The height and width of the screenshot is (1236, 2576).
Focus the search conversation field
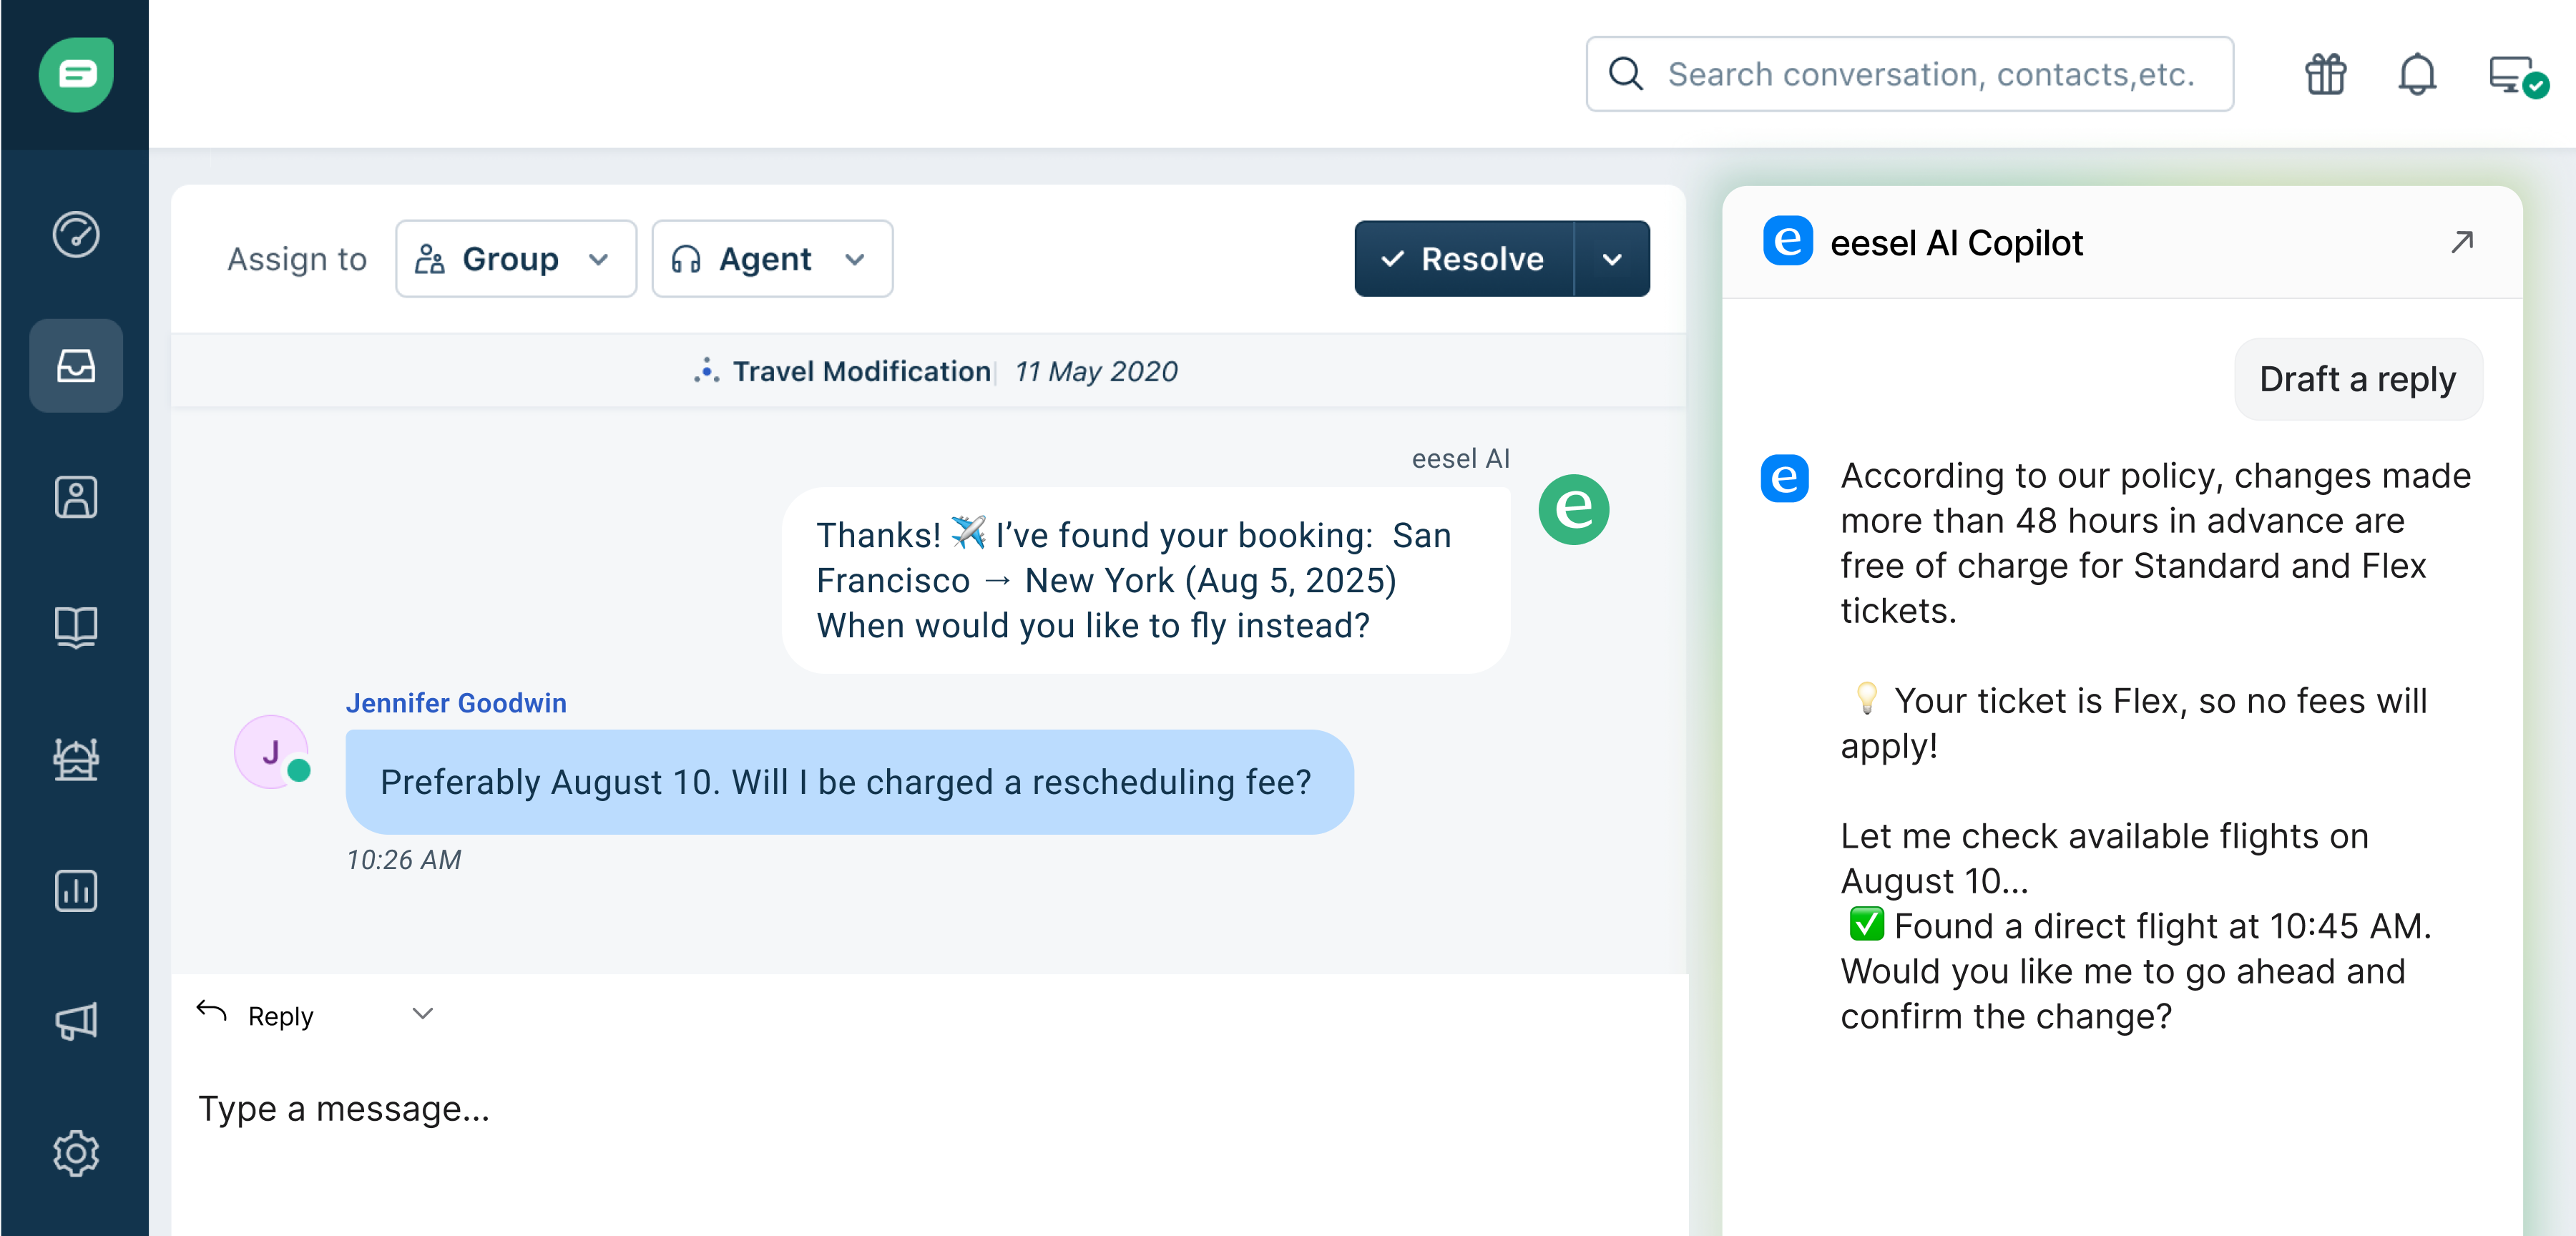(x=1929, y=74)
